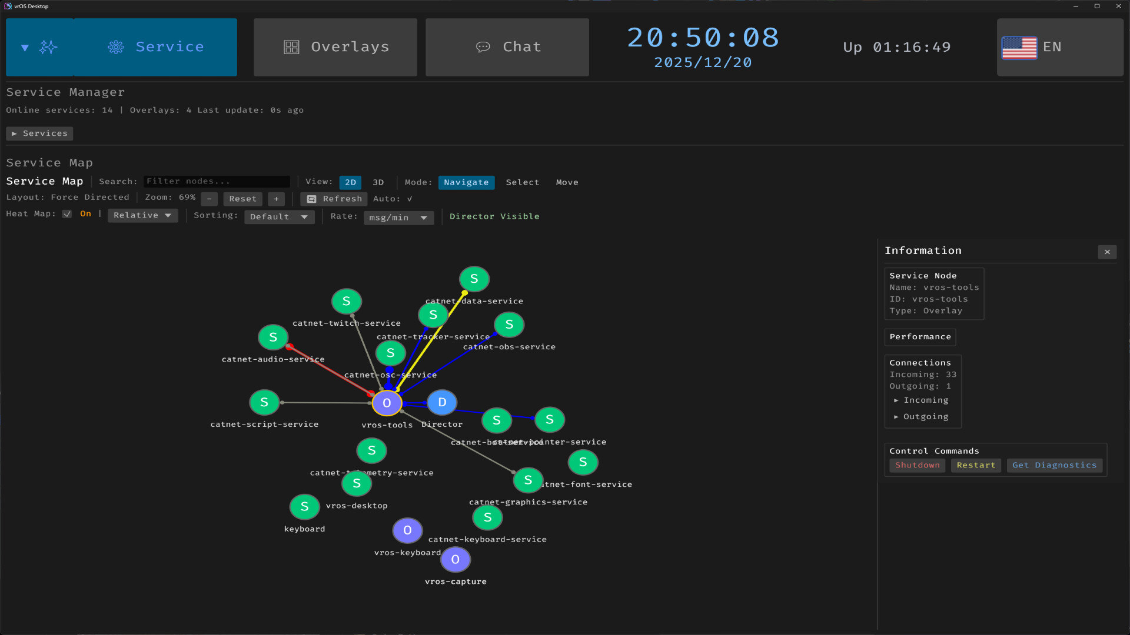Click the sparkle icon in top bar
This screenshot has height=635, width=1130.
click(48, 47)
